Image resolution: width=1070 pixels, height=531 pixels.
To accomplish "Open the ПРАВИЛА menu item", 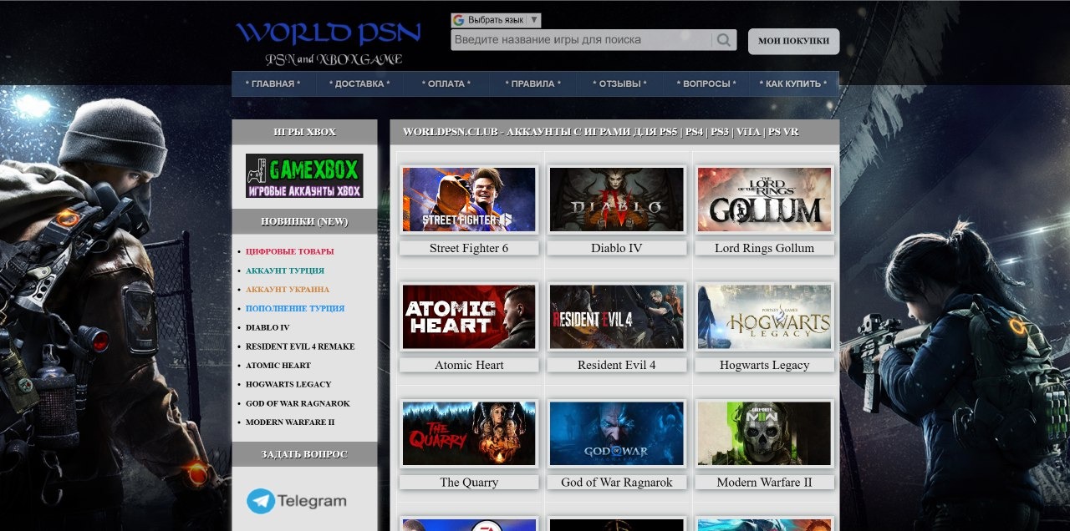I will tap(533, 84).
